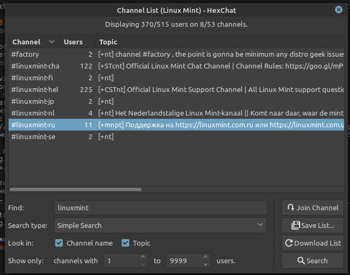
Task: Click the Dutch topic in #linuxmint-nl row
Action: coord(221,113)
